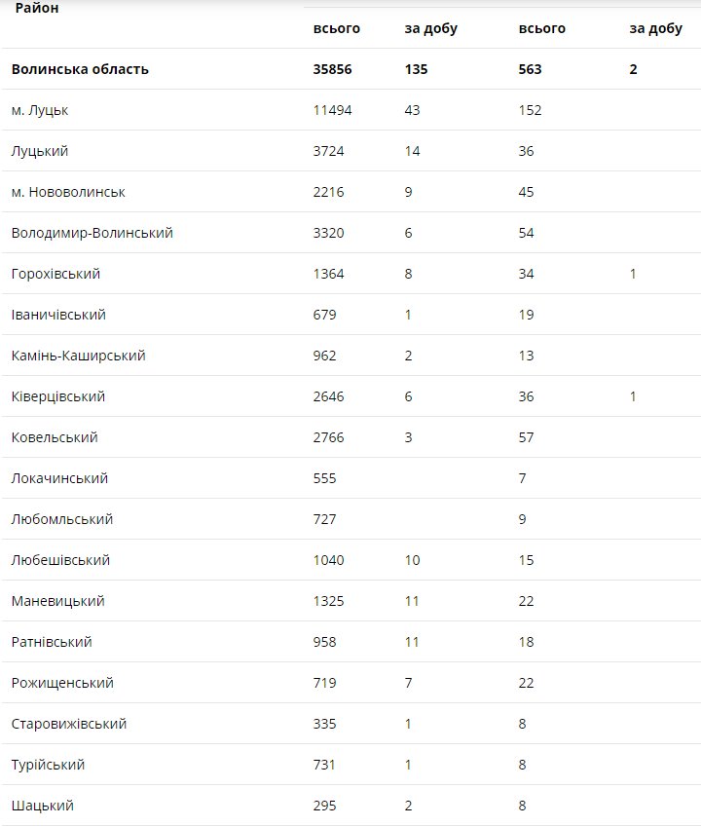Click the Володимир-Волинський district name

point(92,233)
